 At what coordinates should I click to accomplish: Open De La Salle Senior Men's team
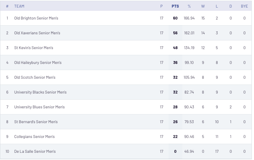(35, 151)
